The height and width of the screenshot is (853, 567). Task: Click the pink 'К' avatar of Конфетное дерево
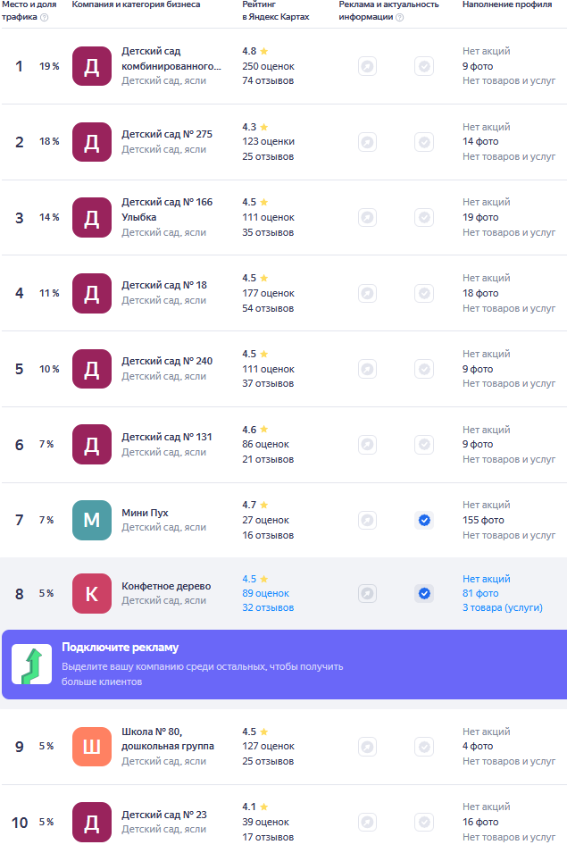tap(92, 593)
